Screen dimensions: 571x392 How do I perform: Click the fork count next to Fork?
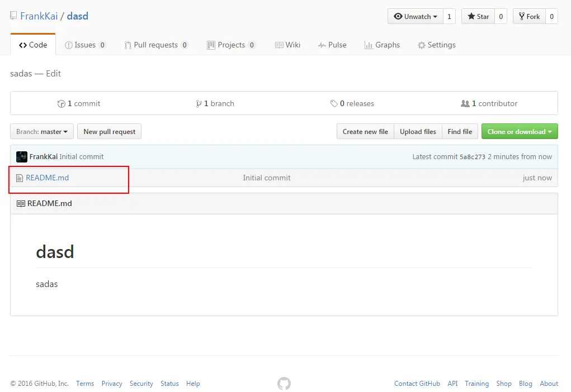pyautogui.click(x=551, y=16)
